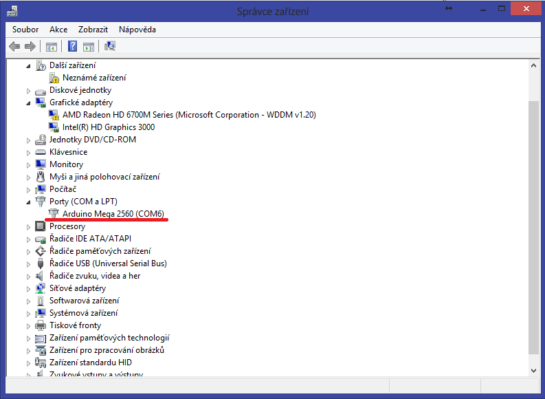
Task: Select the Neznámé zařízení entry
Action: [x=94, y=78]
